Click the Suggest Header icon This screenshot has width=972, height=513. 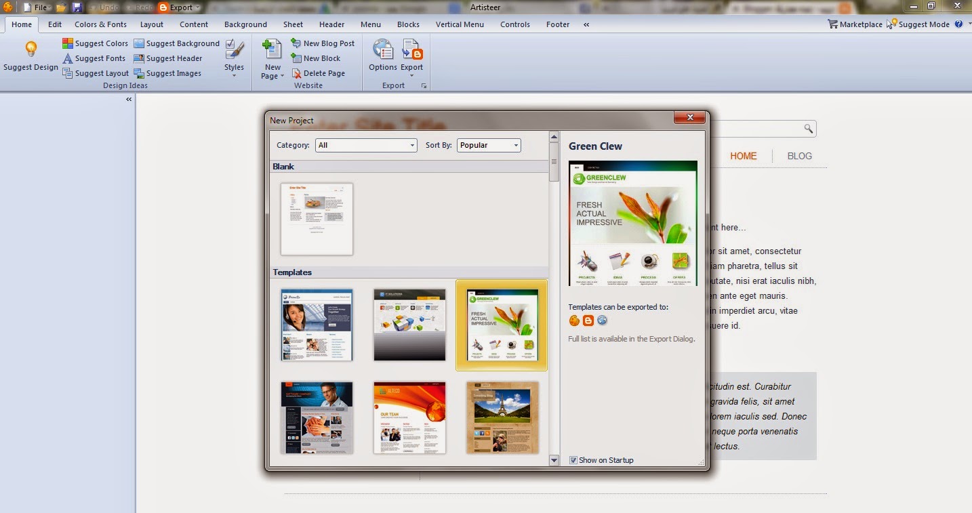coord(139,58)
